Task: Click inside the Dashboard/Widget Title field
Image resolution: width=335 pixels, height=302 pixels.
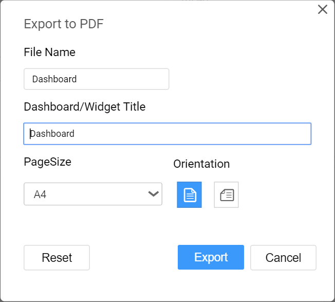Action: pos(167,134)
